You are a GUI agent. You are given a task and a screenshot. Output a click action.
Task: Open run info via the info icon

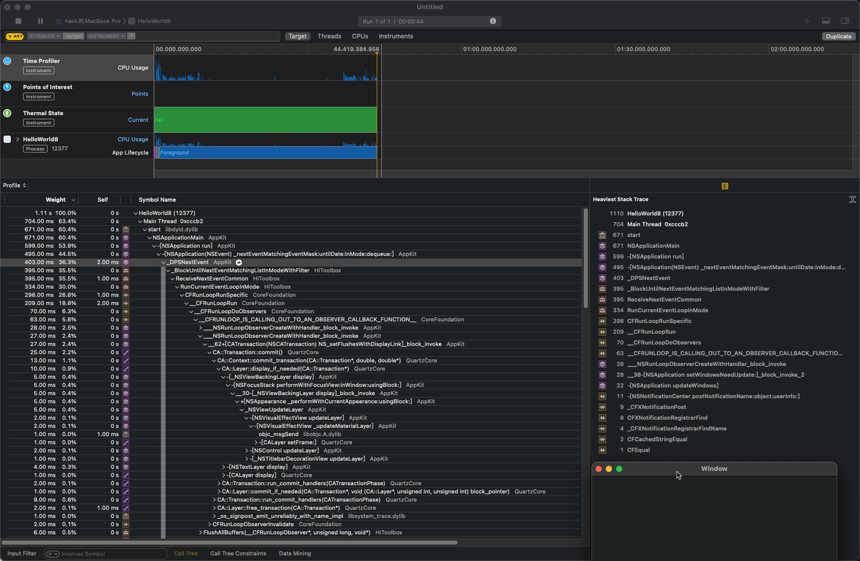pyautogui.click(x=493, y=21)
